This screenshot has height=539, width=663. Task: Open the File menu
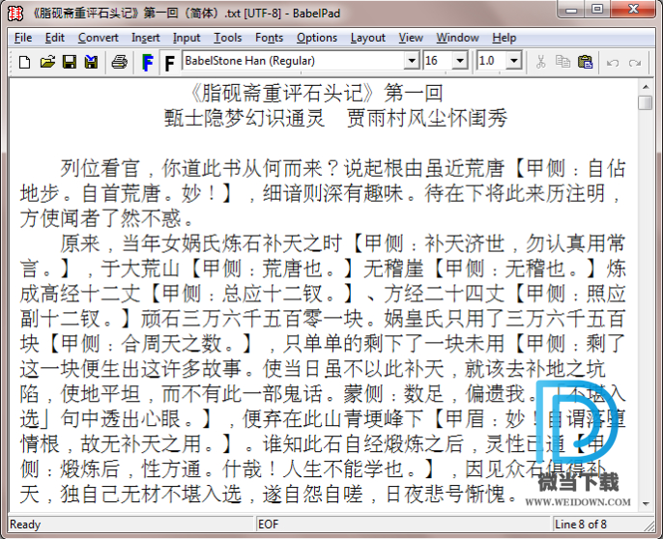coord(23,38)
